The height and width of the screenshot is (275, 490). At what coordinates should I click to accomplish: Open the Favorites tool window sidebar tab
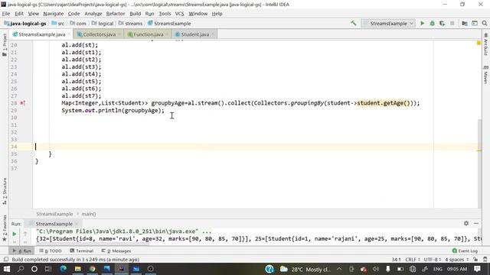[x=5, y=228]
